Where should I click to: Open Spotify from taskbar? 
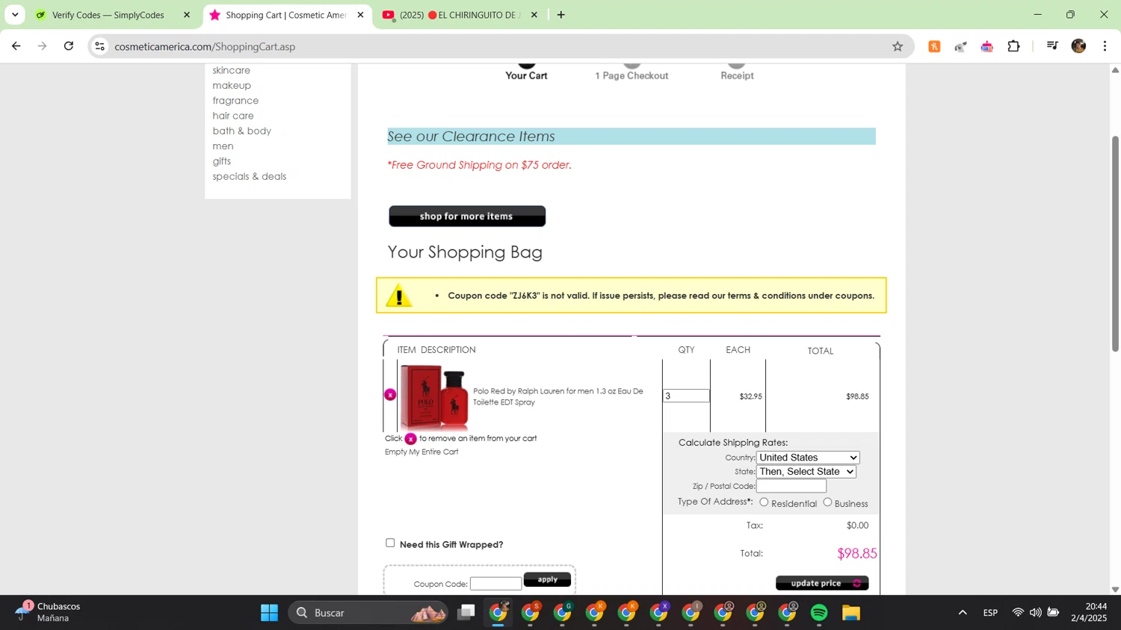[819, 613]
